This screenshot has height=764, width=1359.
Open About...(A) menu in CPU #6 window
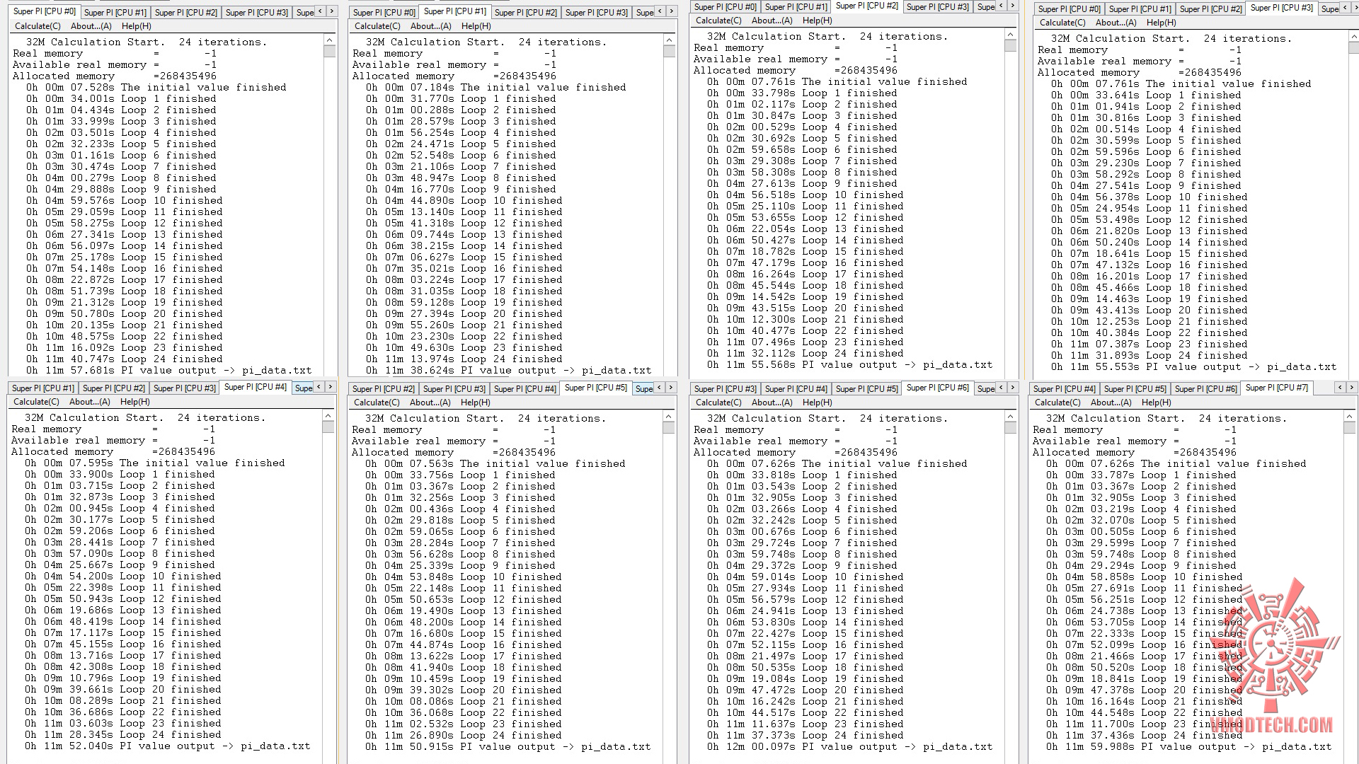[772, 403]
